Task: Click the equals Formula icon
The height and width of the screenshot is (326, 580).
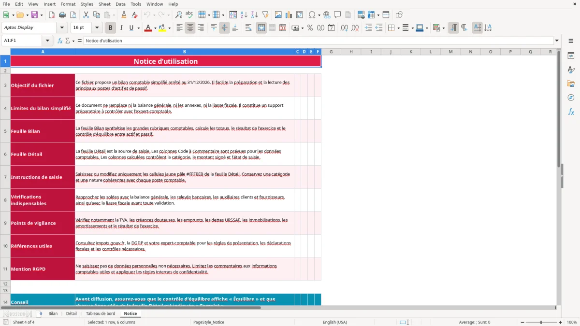Action: [x=80, y=41]
